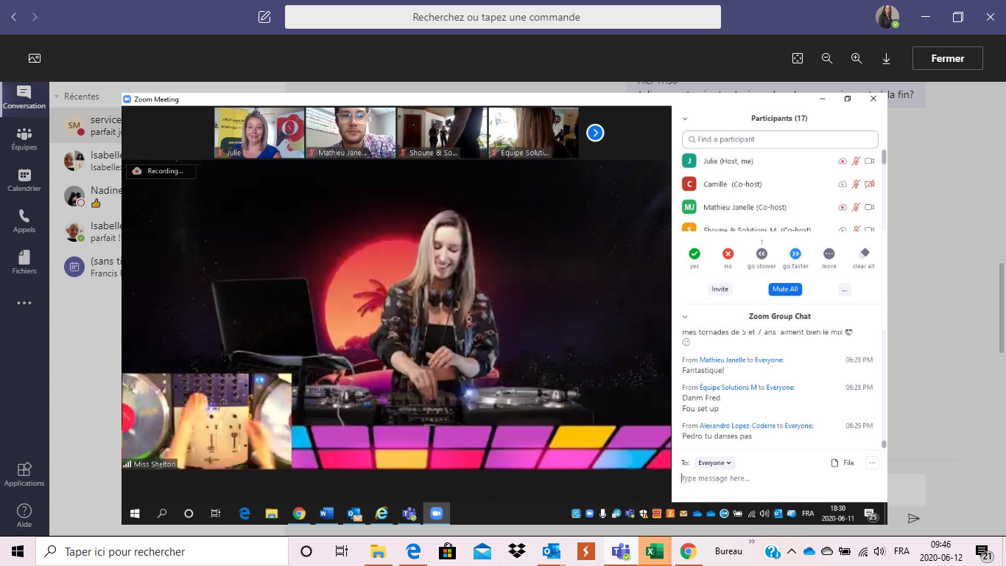Open the 'Everyone' recipient dropdown

click(714, 463)
